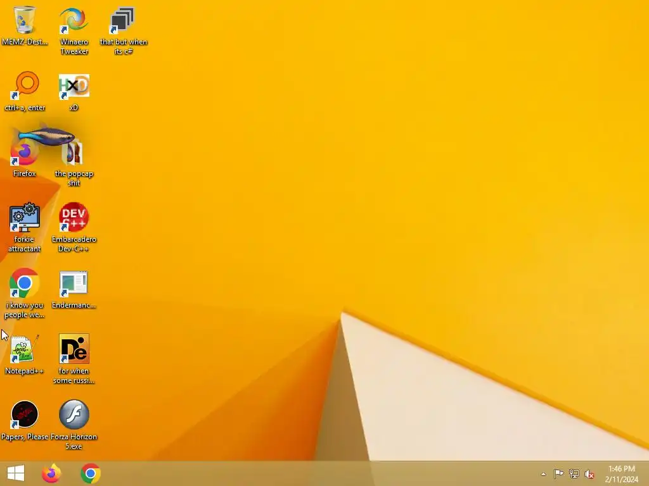Open the Windows Start button
This screenshot has height=486, width=649.
16,473
